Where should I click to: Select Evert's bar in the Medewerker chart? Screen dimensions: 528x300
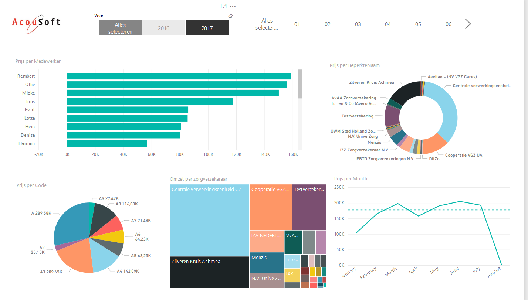click(x=128, y=110)
